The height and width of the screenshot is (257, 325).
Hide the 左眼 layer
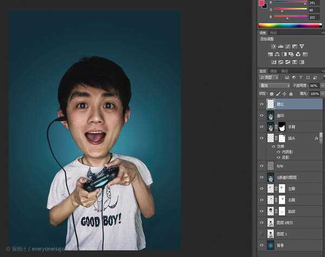coord(262,189)
